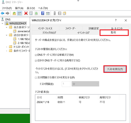Viewport: 131px width, 123px height.
Task: Enable 次の間隔で自動テストを実行する checkbox
Action: (36, 78)
